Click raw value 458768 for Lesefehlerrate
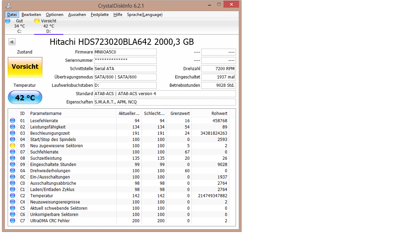The width and height of the screenshot is (401, 250). coord(220,121)
